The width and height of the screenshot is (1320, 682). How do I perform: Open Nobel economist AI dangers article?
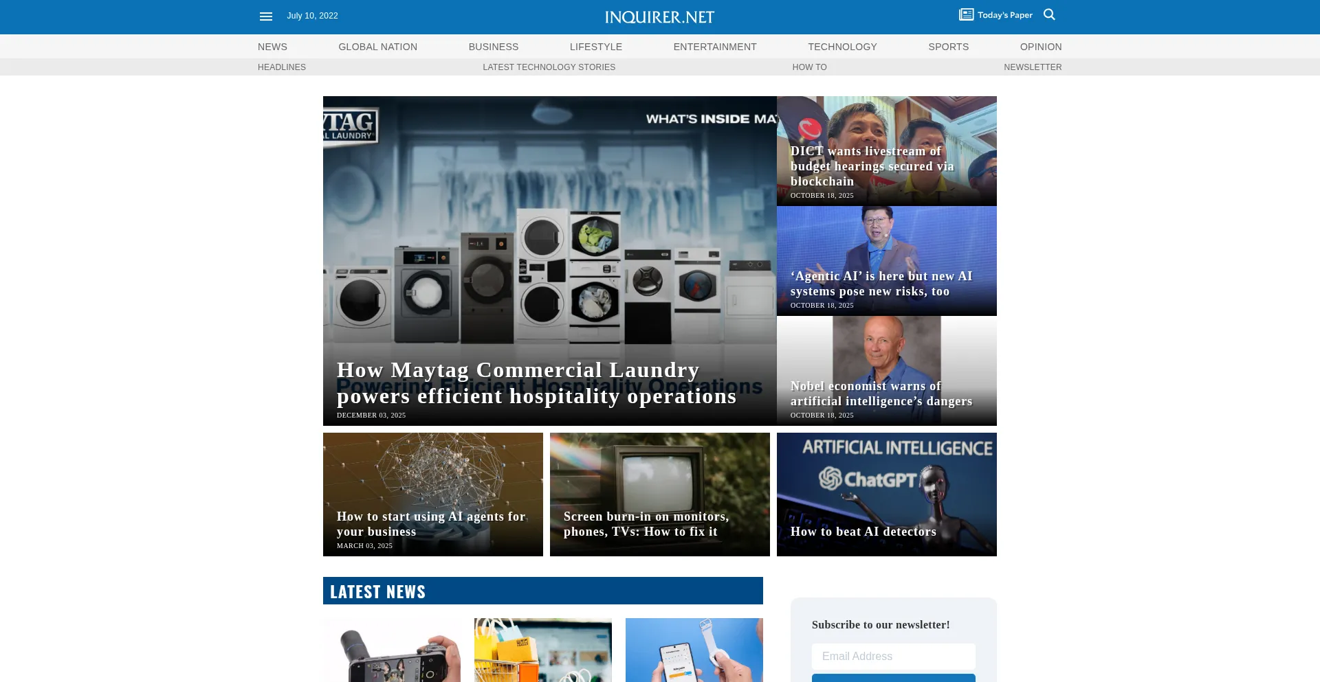881,394
